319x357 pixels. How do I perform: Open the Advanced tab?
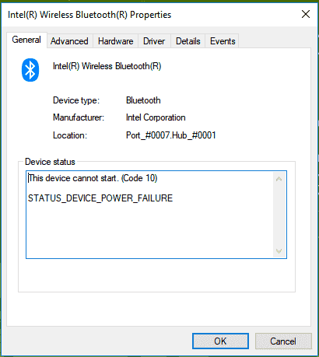(x=69, y=41)
